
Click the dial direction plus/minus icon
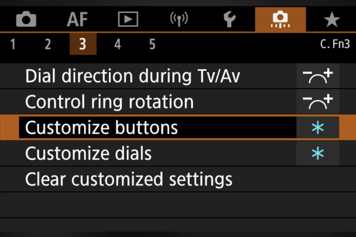(317, 76)
